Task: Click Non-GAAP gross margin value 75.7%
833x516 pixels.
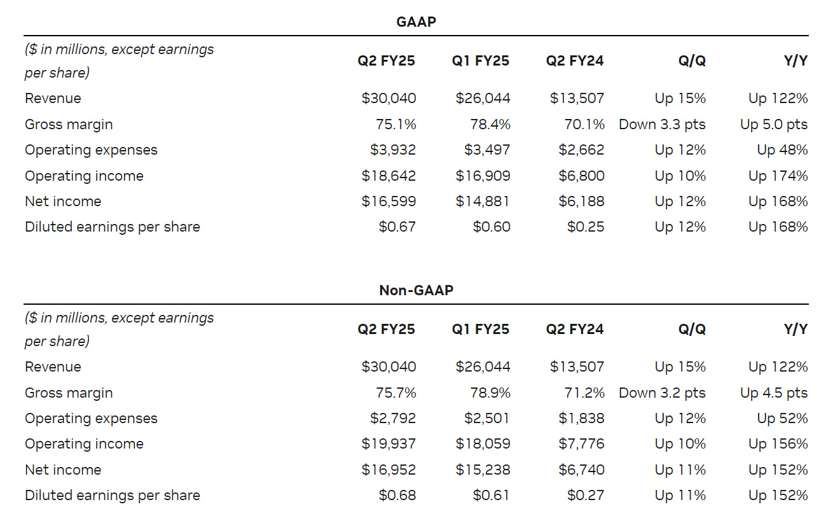Action: 396,393
